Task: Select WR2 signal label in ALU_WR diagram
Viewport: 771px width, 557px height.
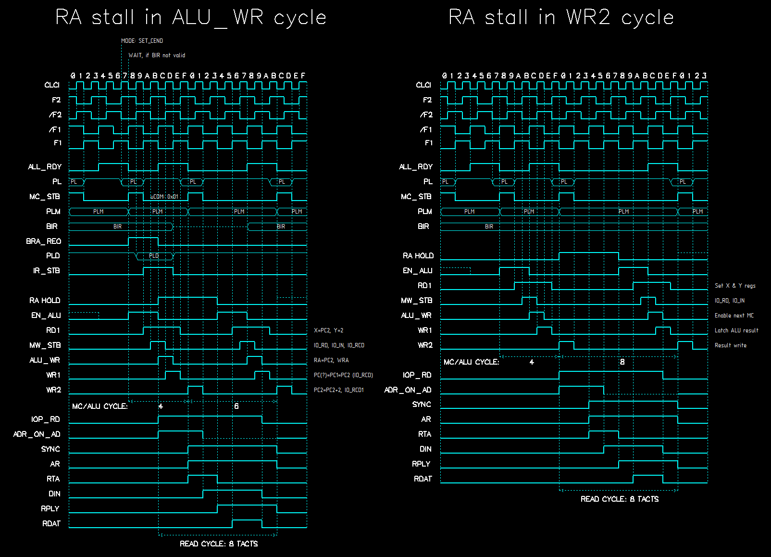Action: coord(54,390)
